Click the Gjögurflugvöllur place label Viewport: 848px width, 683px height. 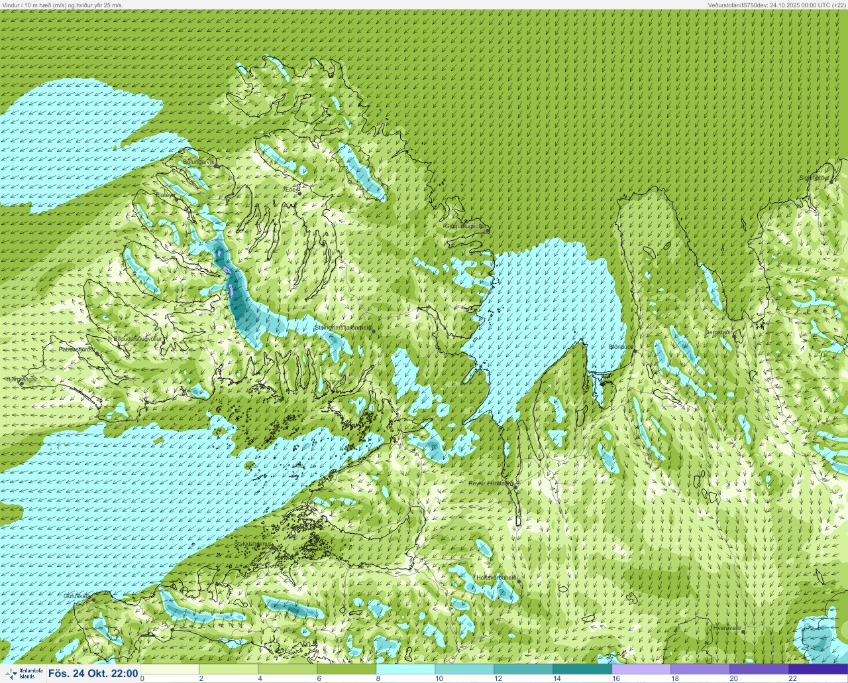click(465, 226)
